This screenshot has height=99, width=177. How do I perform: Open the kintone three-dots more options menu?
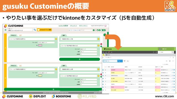(173, 61)
